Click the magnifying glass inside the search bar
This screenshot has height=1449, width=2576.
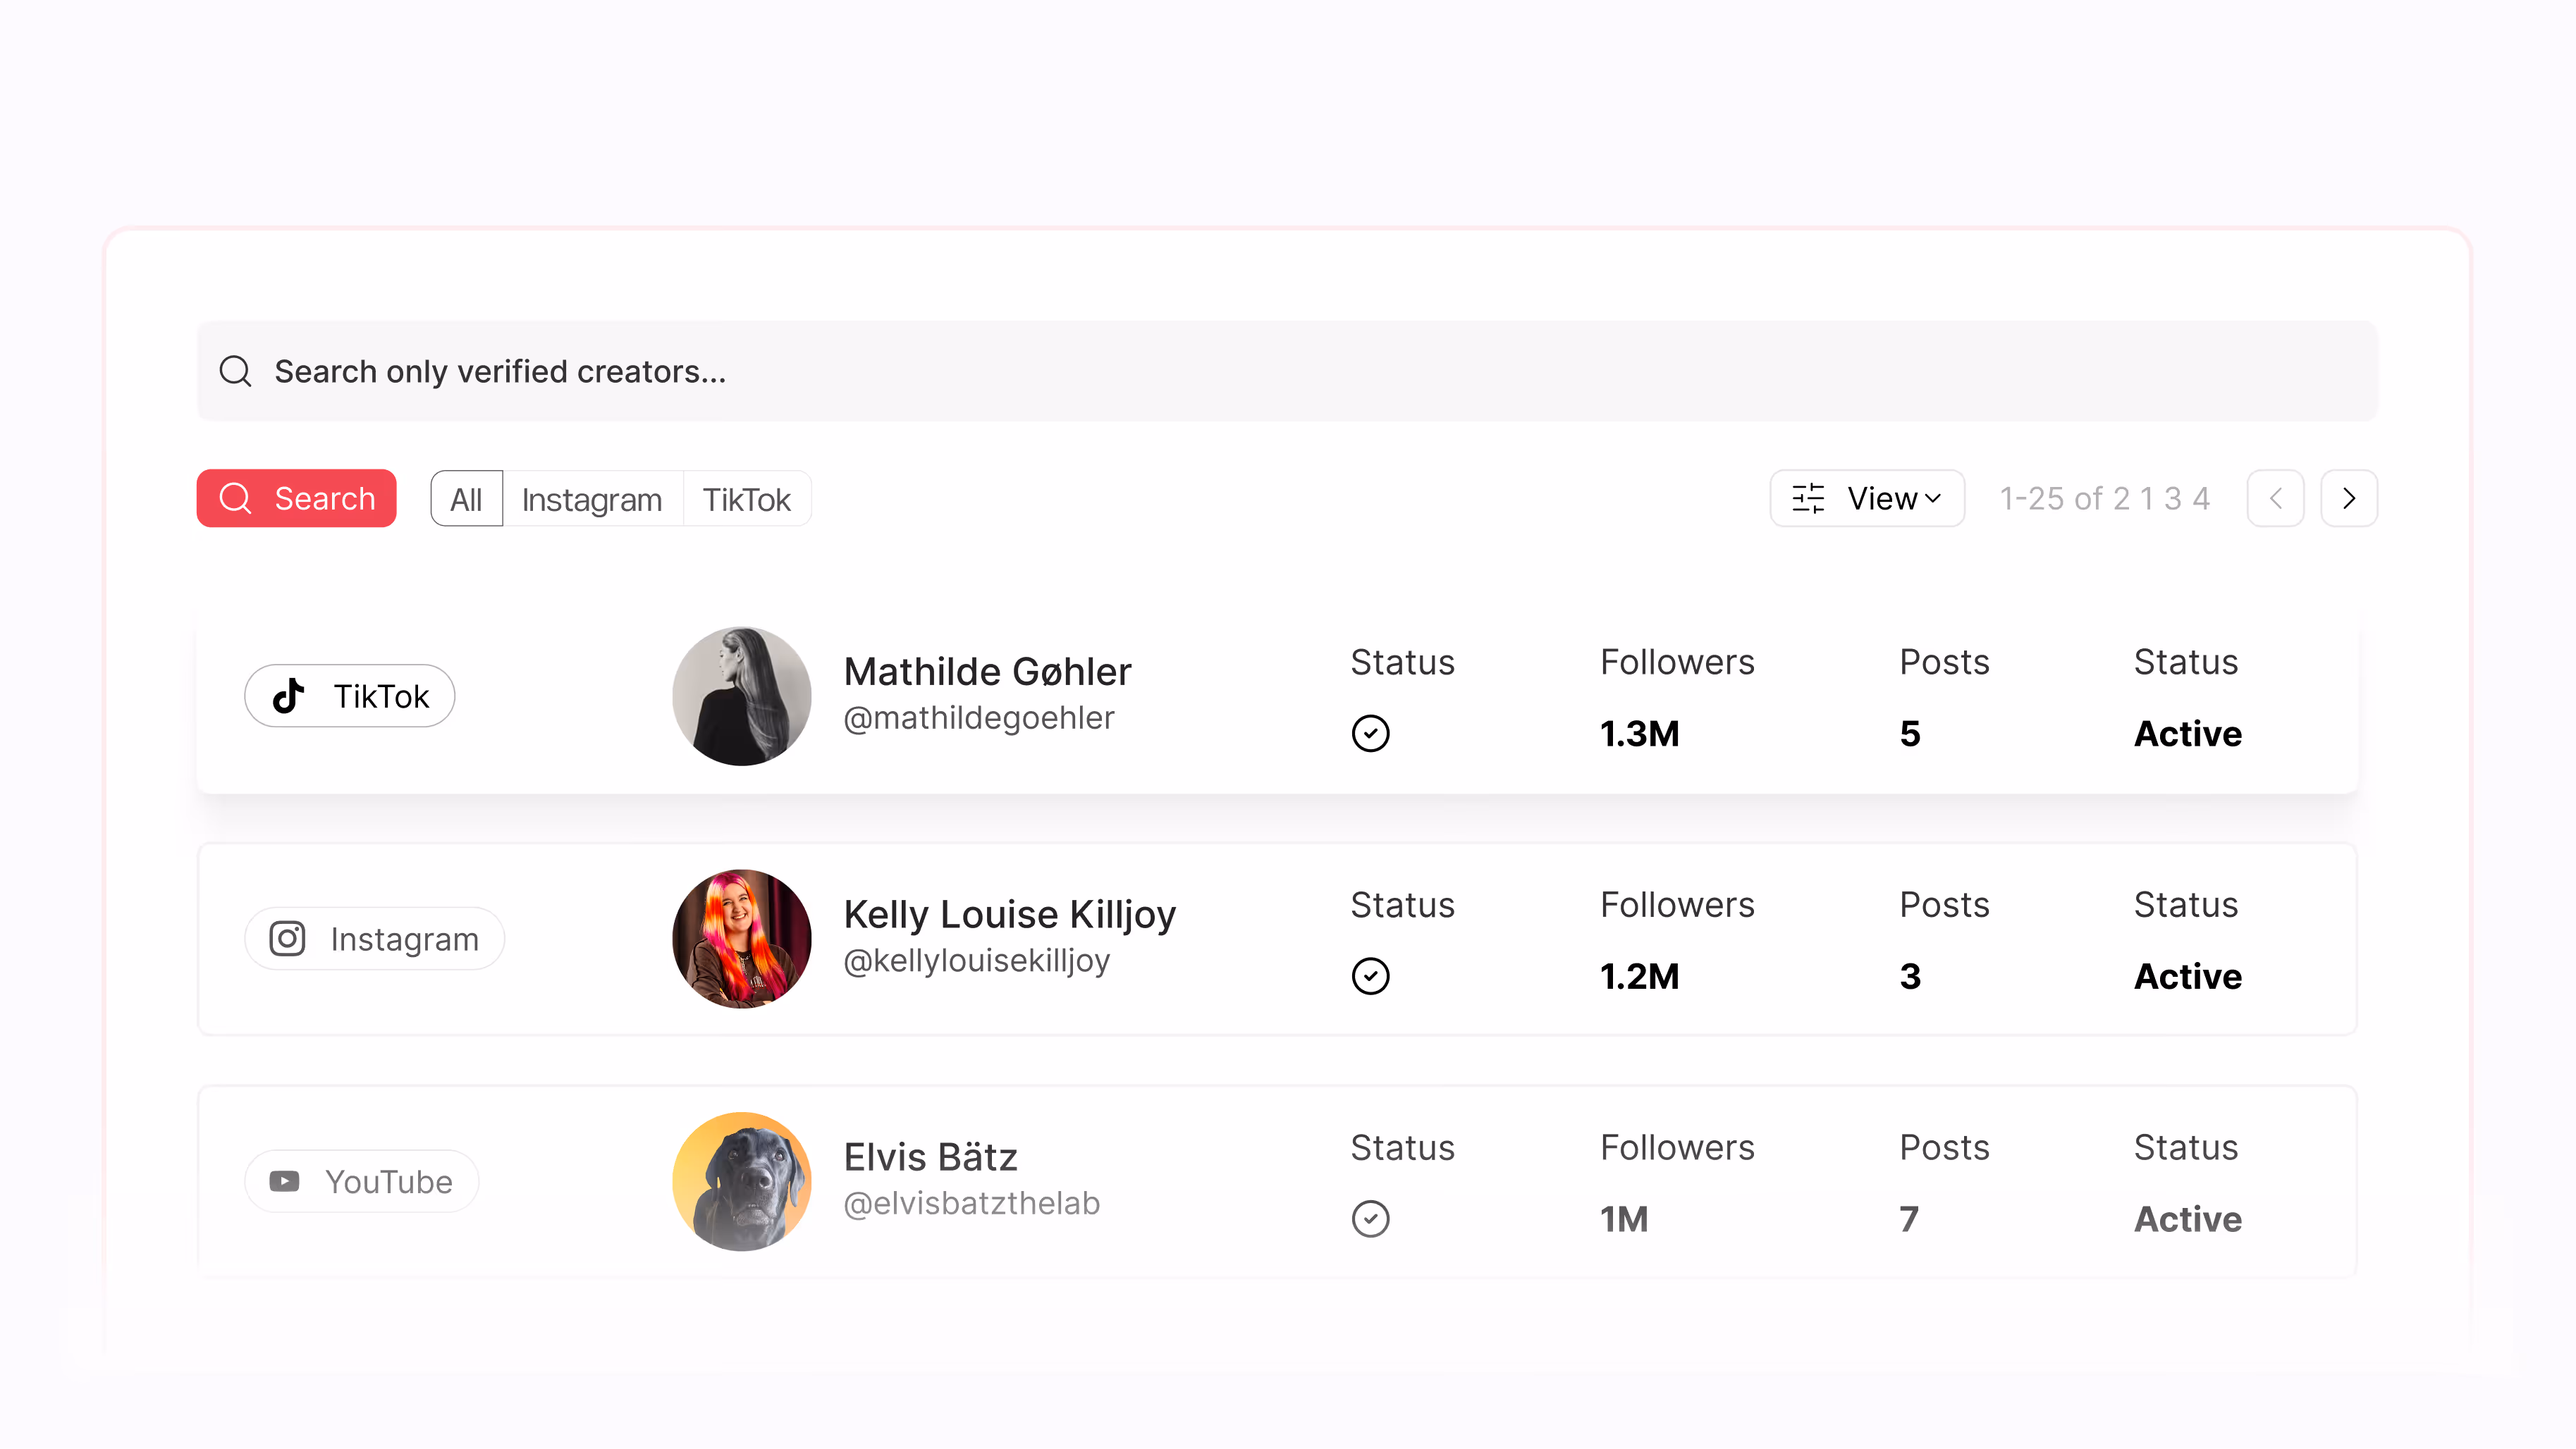click(235, 371)
